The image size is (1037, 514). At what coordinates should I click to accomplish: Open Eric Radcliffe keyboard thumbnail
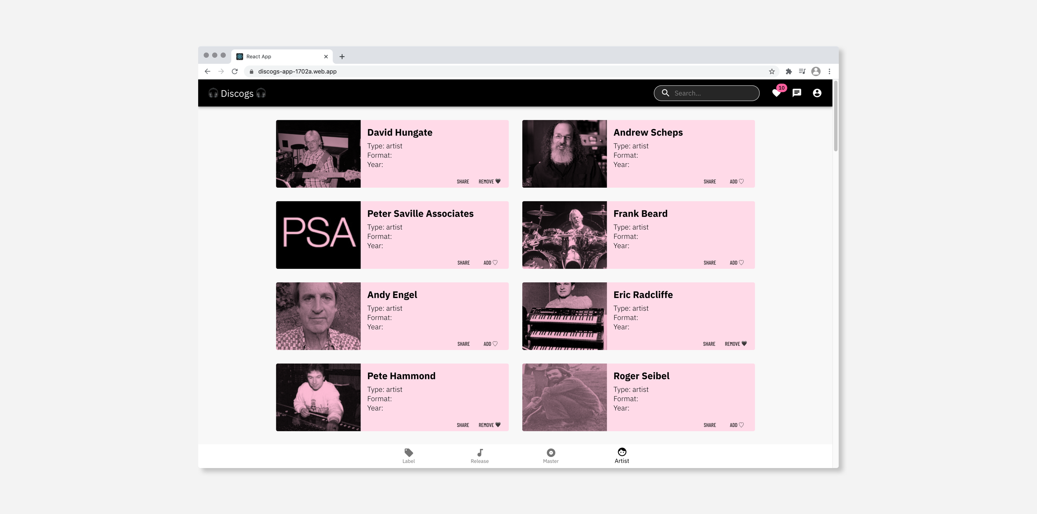[x=564, y=316]
